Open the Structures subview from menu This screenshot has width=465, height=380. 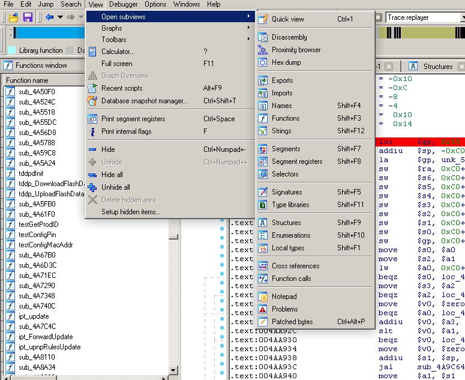315,223
